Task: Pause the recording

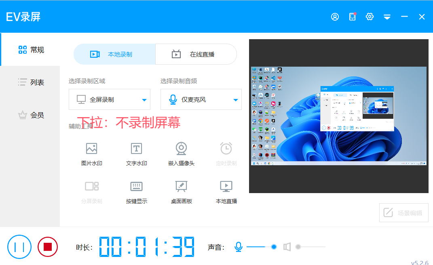Action: pyautogui.click(x=19, y=247)
